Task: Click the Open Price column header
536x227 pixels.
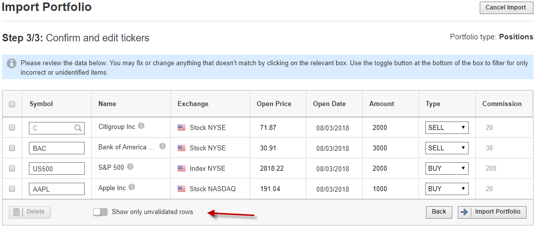Action: [x=274, y=104]
